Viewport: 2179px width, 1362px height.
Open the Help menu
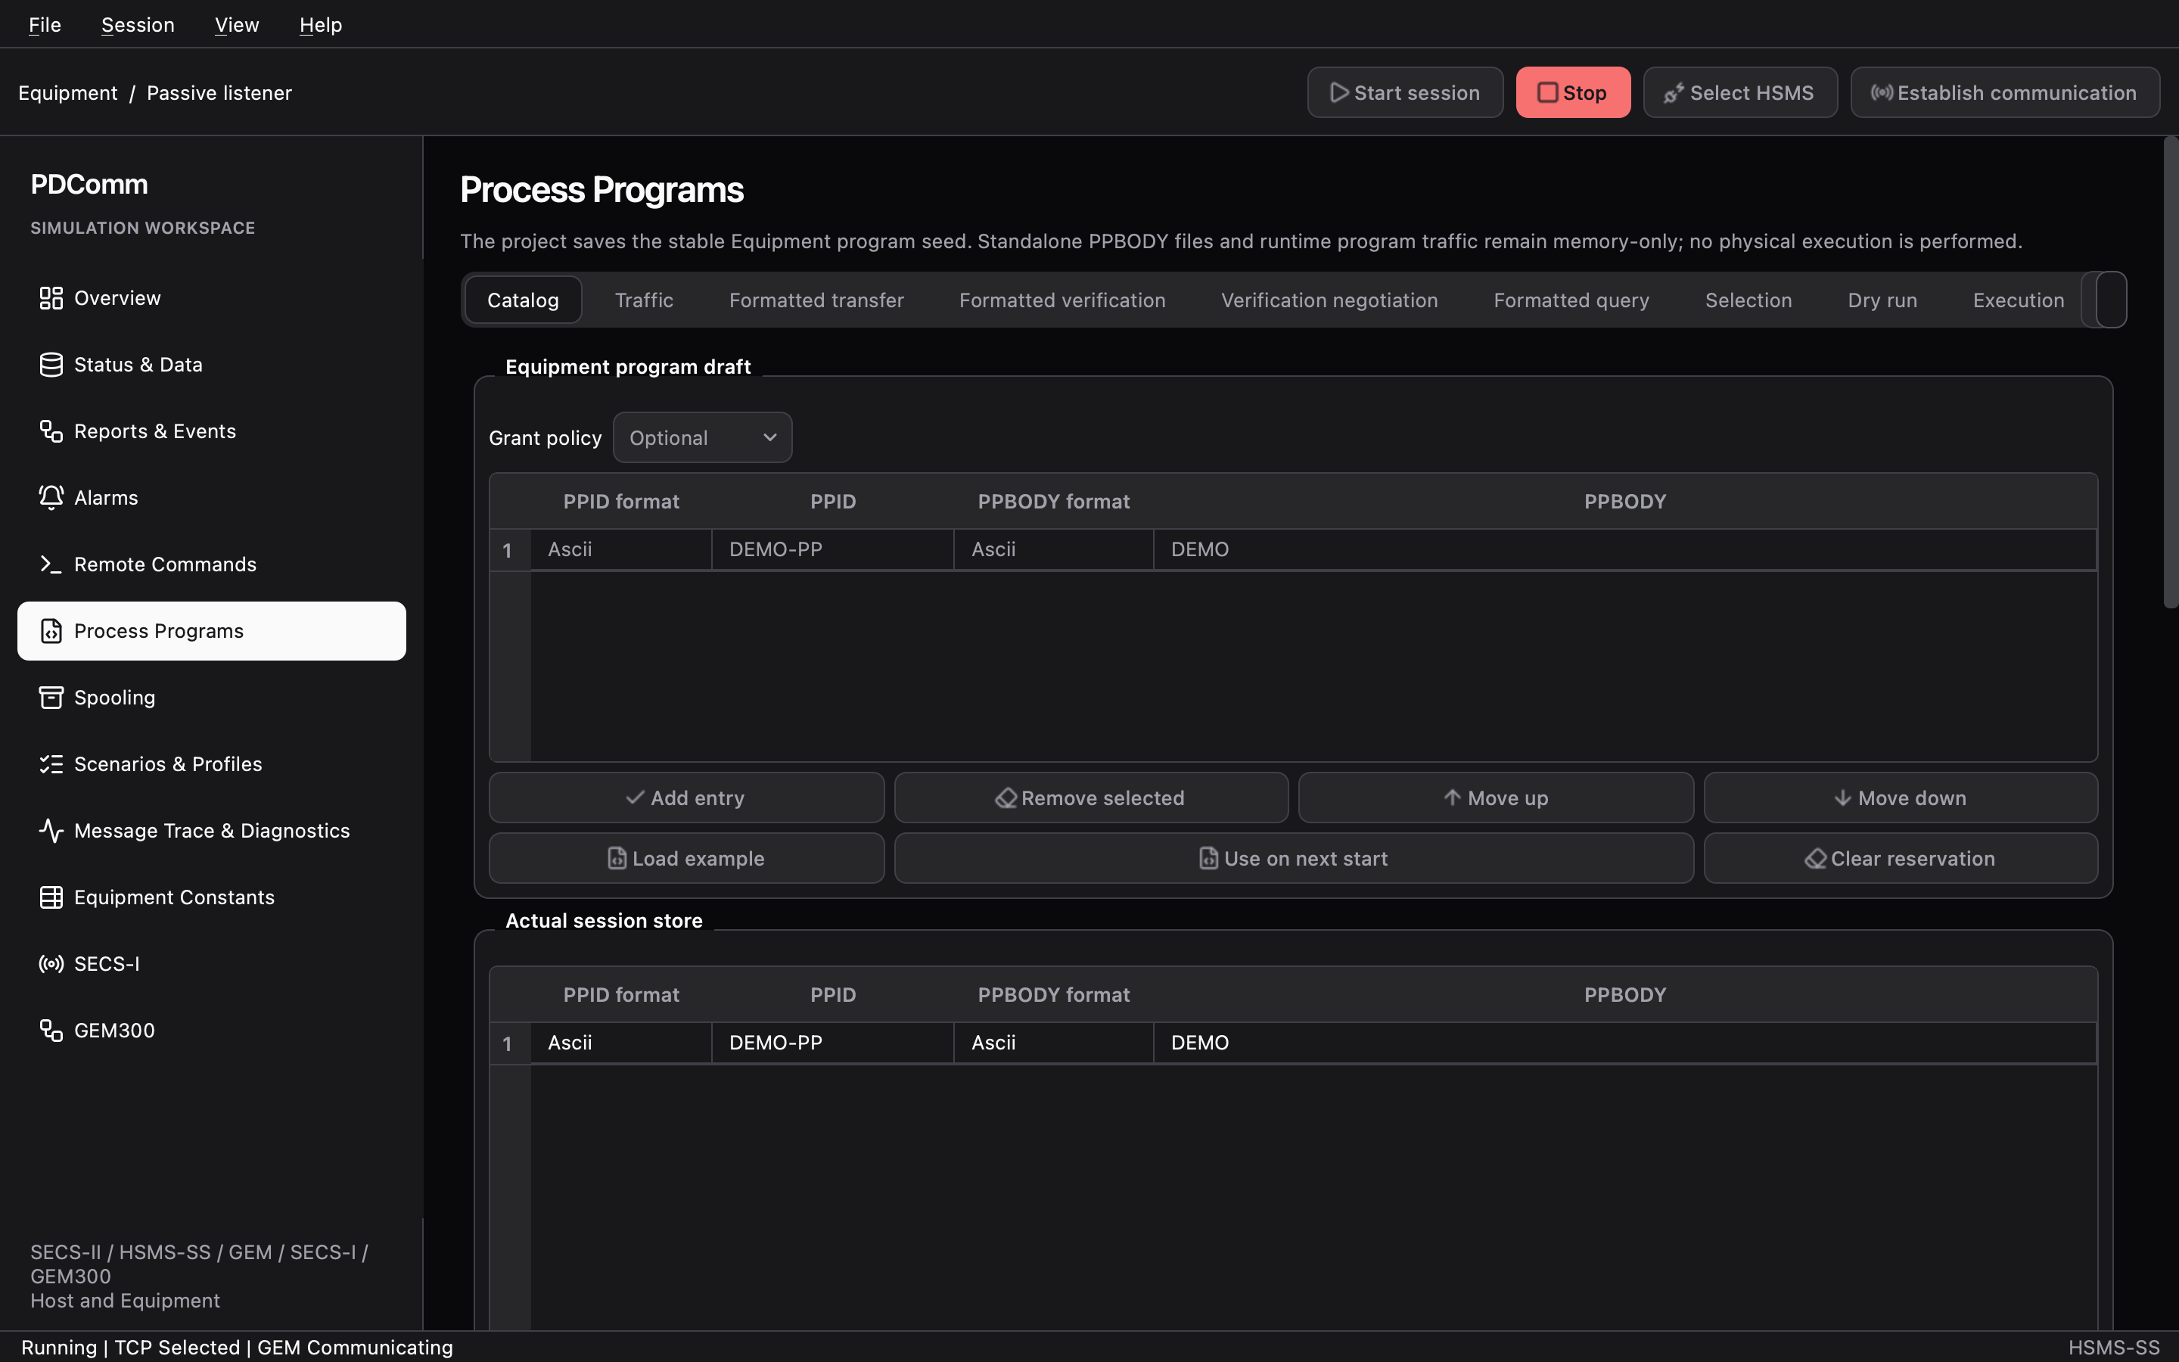point(321,24)
